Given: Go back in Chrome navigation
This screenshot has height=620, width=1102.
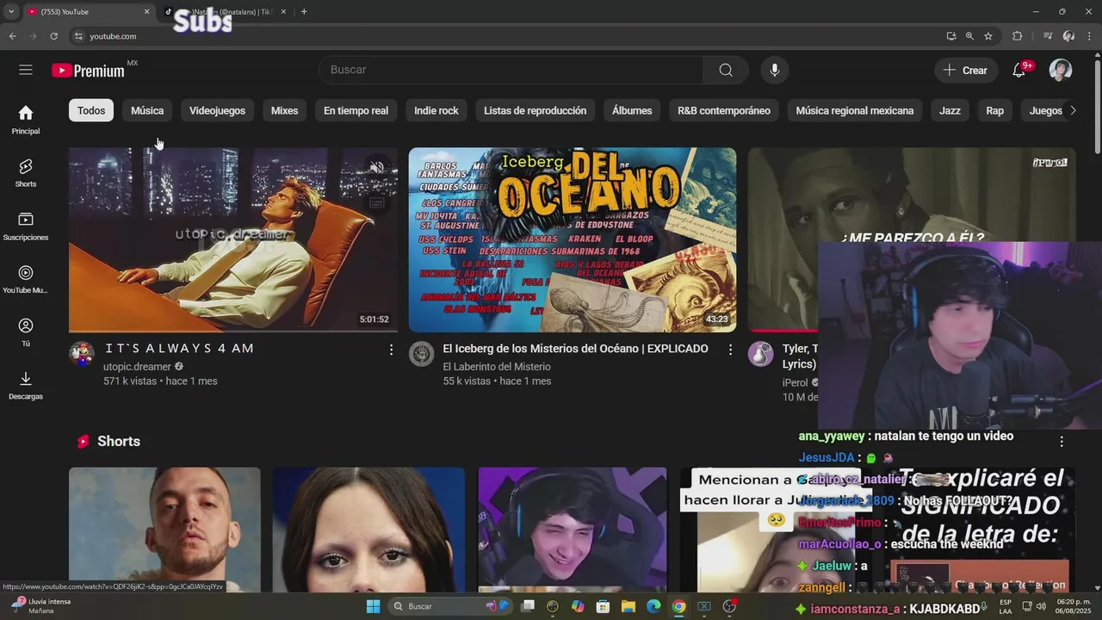Looking at the screenshot, I should point(12,36).
